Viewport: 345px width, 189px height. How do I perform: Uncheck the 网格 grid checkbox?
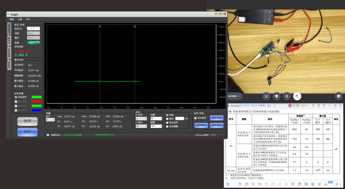(167, 115)
